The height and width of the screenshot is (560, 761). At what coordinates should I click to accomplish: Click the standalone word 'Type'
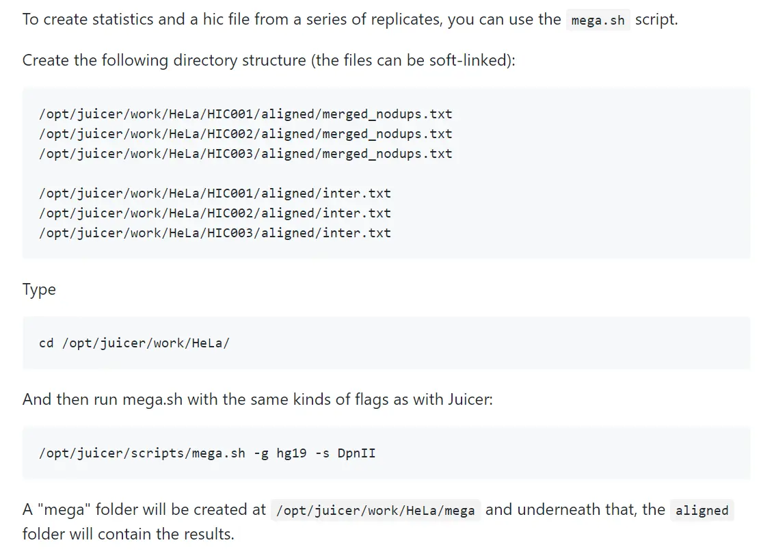(x=39, y=289)
